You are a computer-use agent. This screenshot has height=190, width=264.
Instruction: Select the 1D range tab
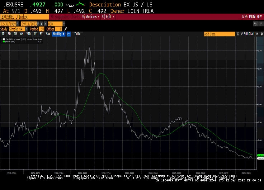coord(3,34)
